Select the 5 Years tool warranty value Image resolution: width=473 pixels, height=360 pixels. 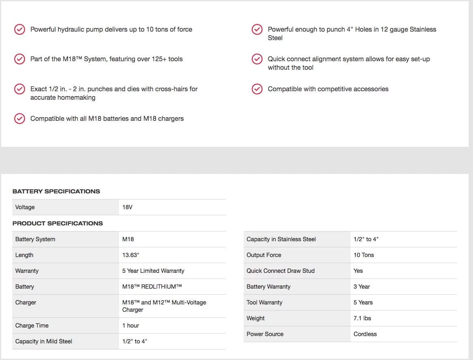[x=363, y=302]
